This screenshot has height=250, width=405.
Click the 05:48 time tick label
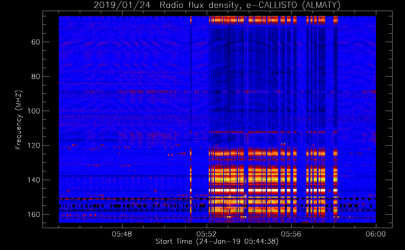[x=122, y=234]
